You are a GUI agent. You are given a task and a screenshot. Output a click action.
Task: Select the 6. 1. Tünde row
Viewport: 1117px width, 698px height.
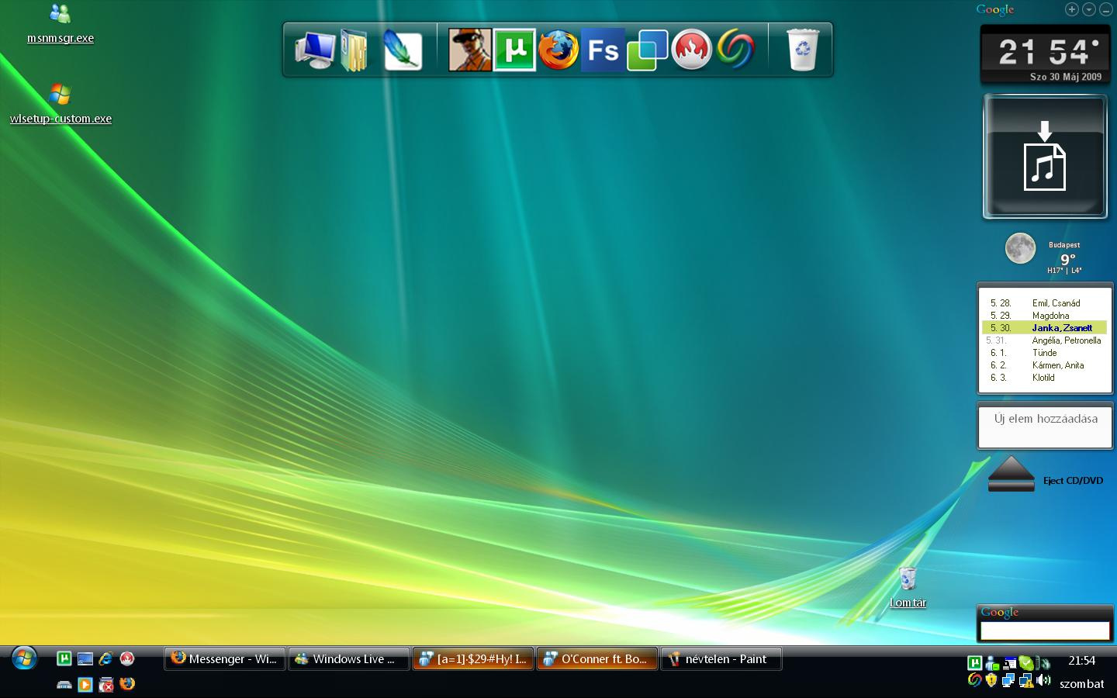pos(1044,353)
